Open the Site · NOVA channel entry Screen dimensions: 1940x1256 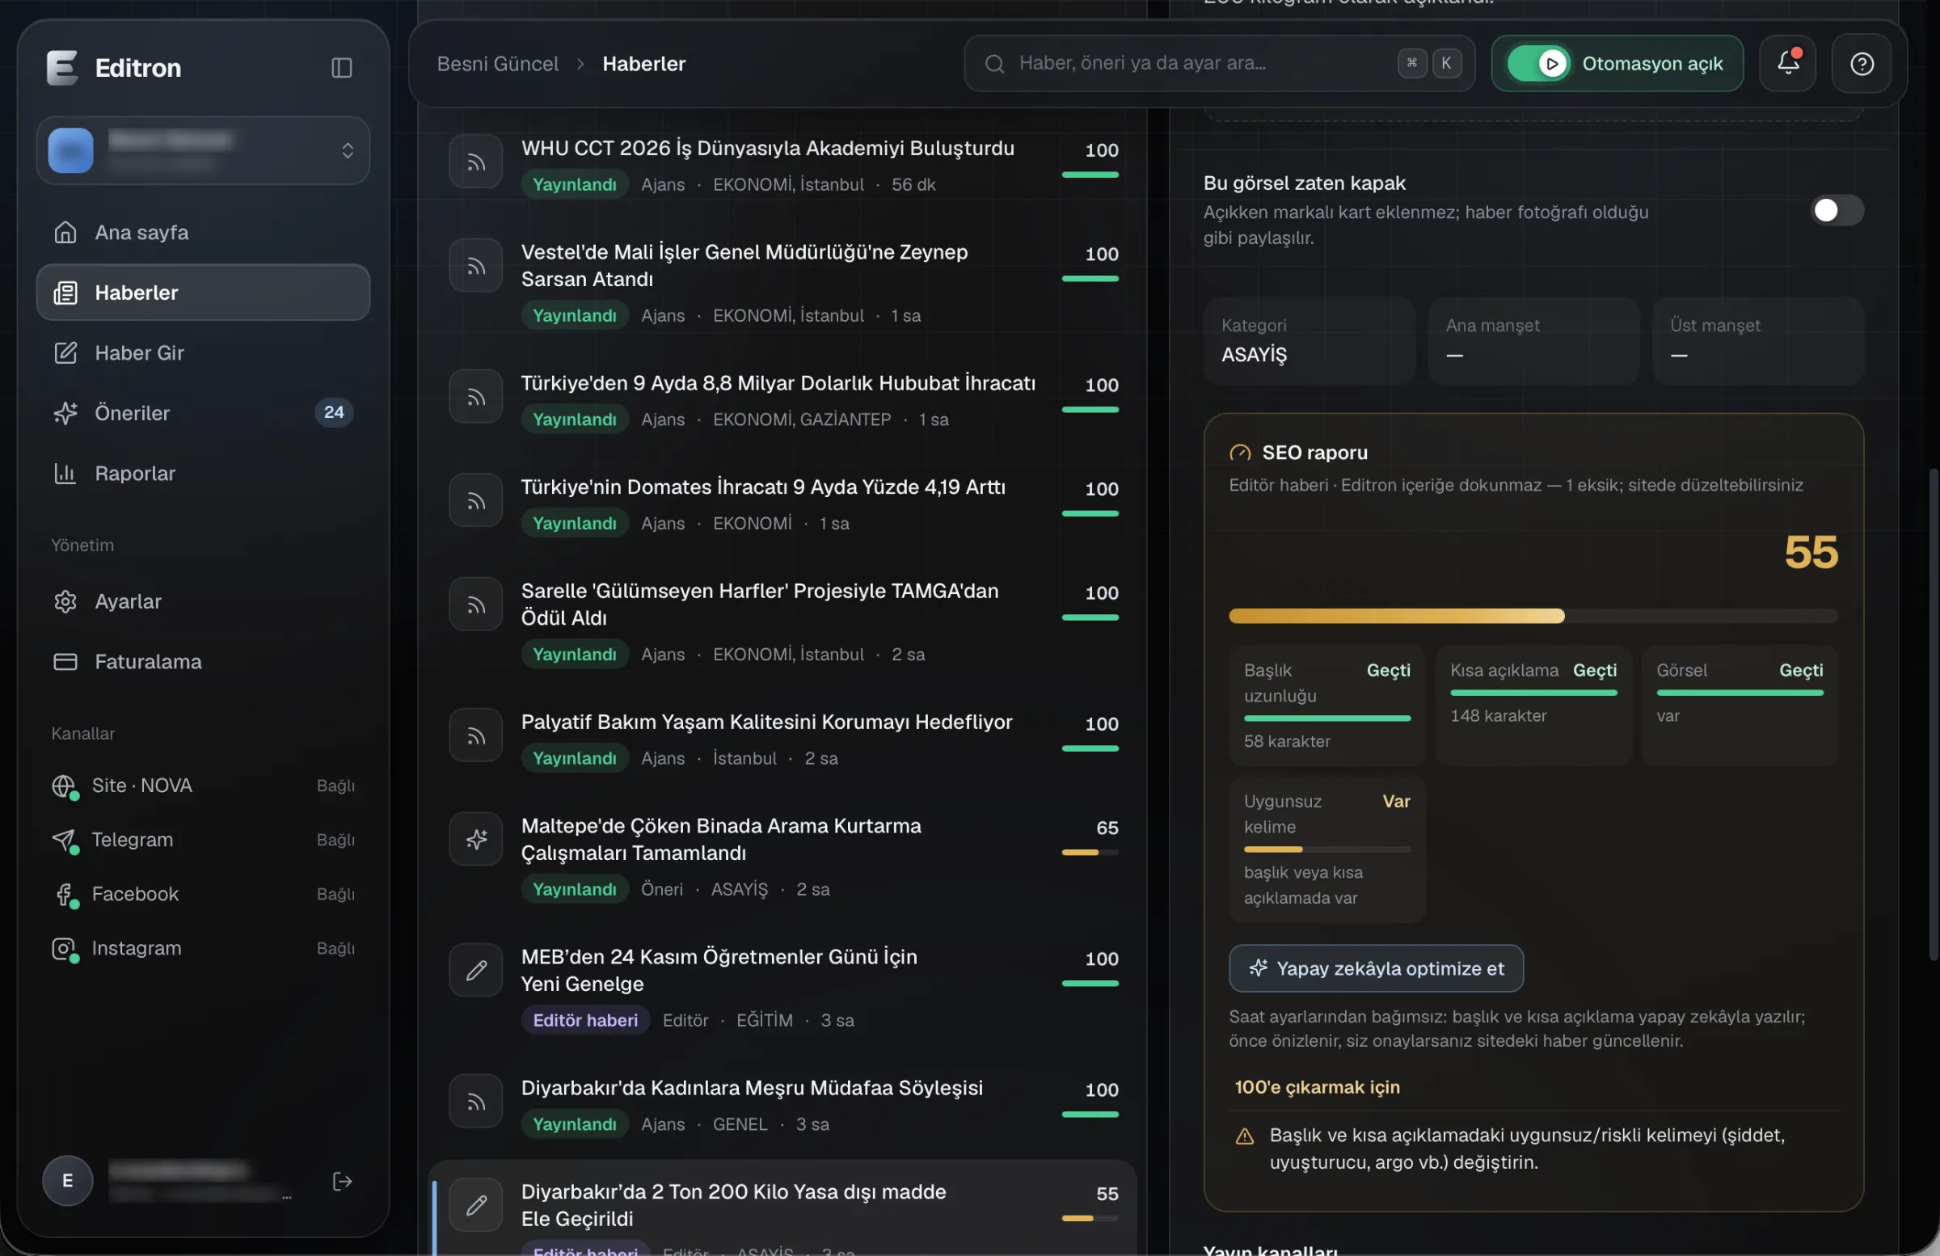point(203,786)
